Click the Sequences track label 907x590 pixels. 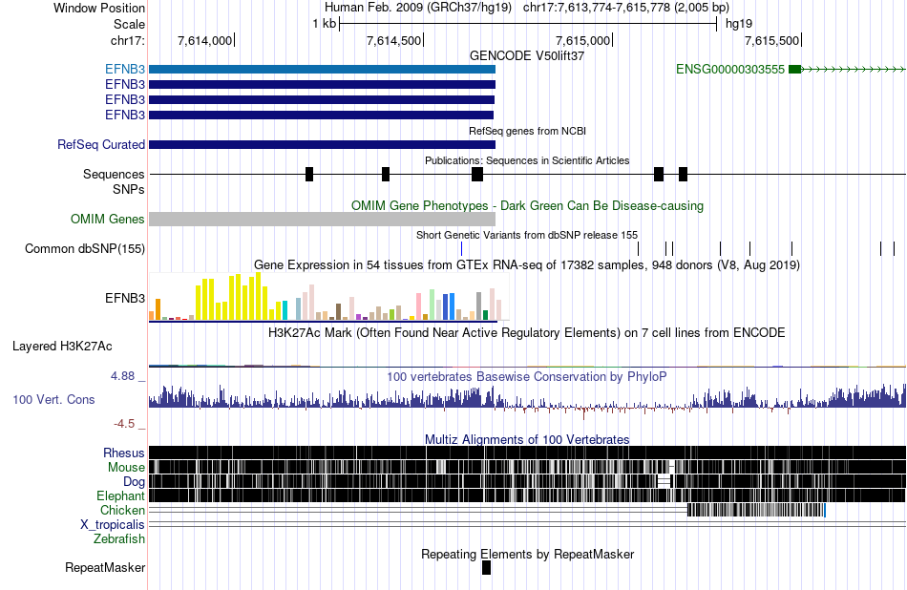[114, 174]
